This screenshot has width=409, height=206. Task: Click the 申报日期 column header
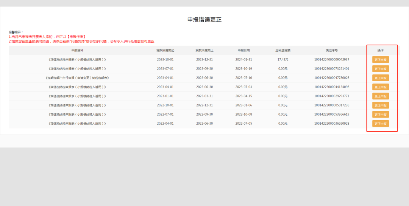point(244,50)
